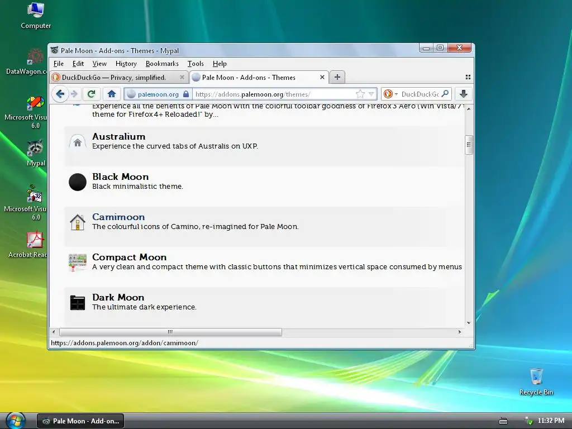Open the Australium theme link
The width and height of the screenshot is (572, 429).
118,136
